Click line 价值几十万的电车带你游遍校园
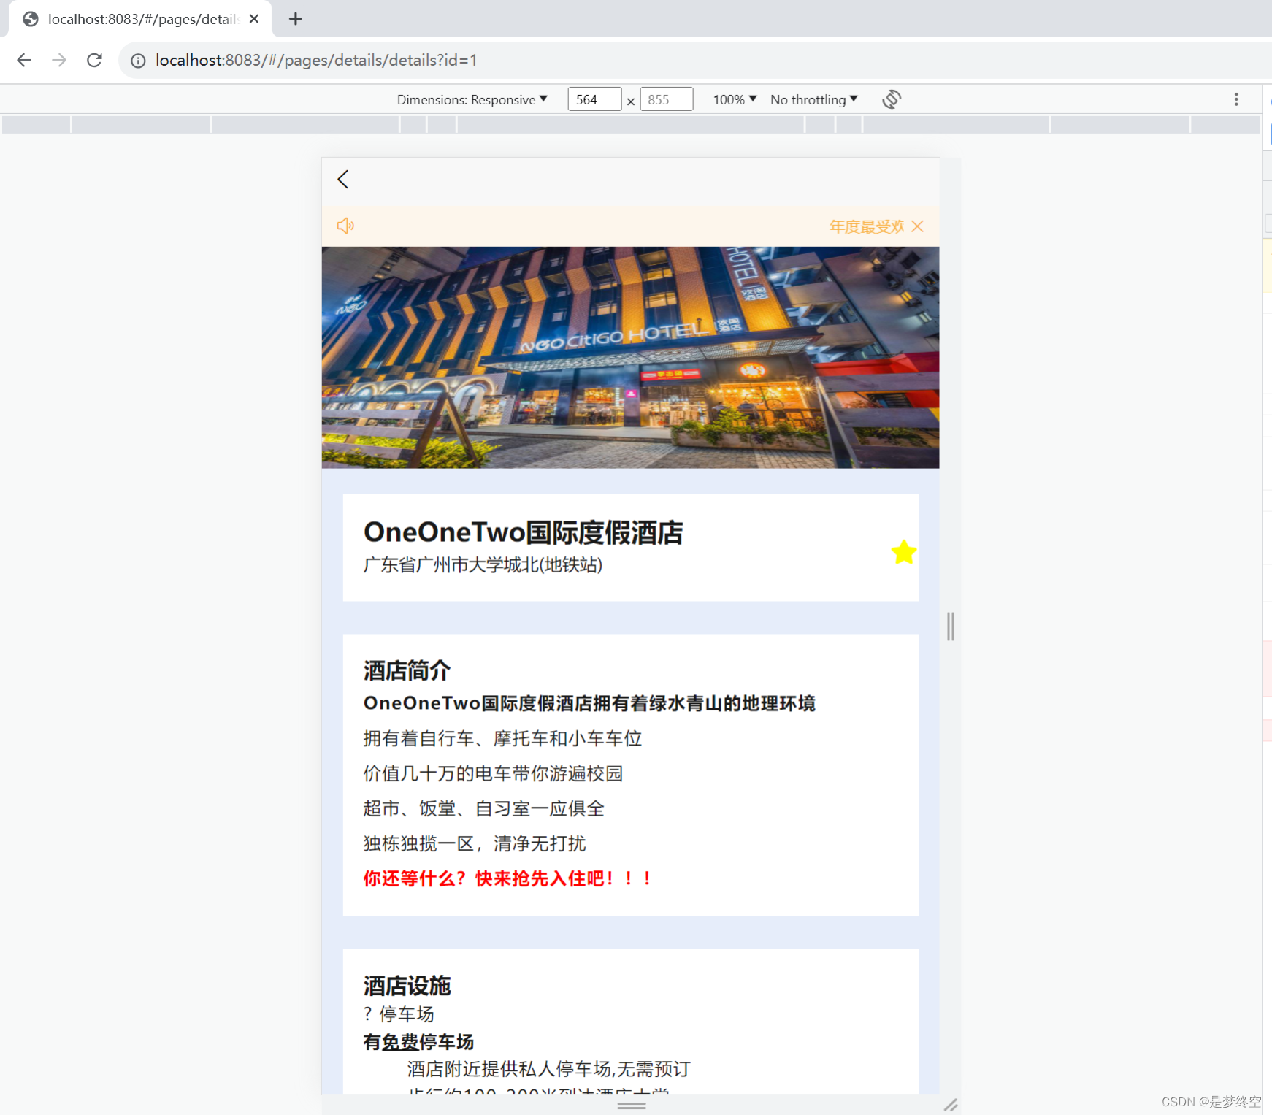 [494, 773]
